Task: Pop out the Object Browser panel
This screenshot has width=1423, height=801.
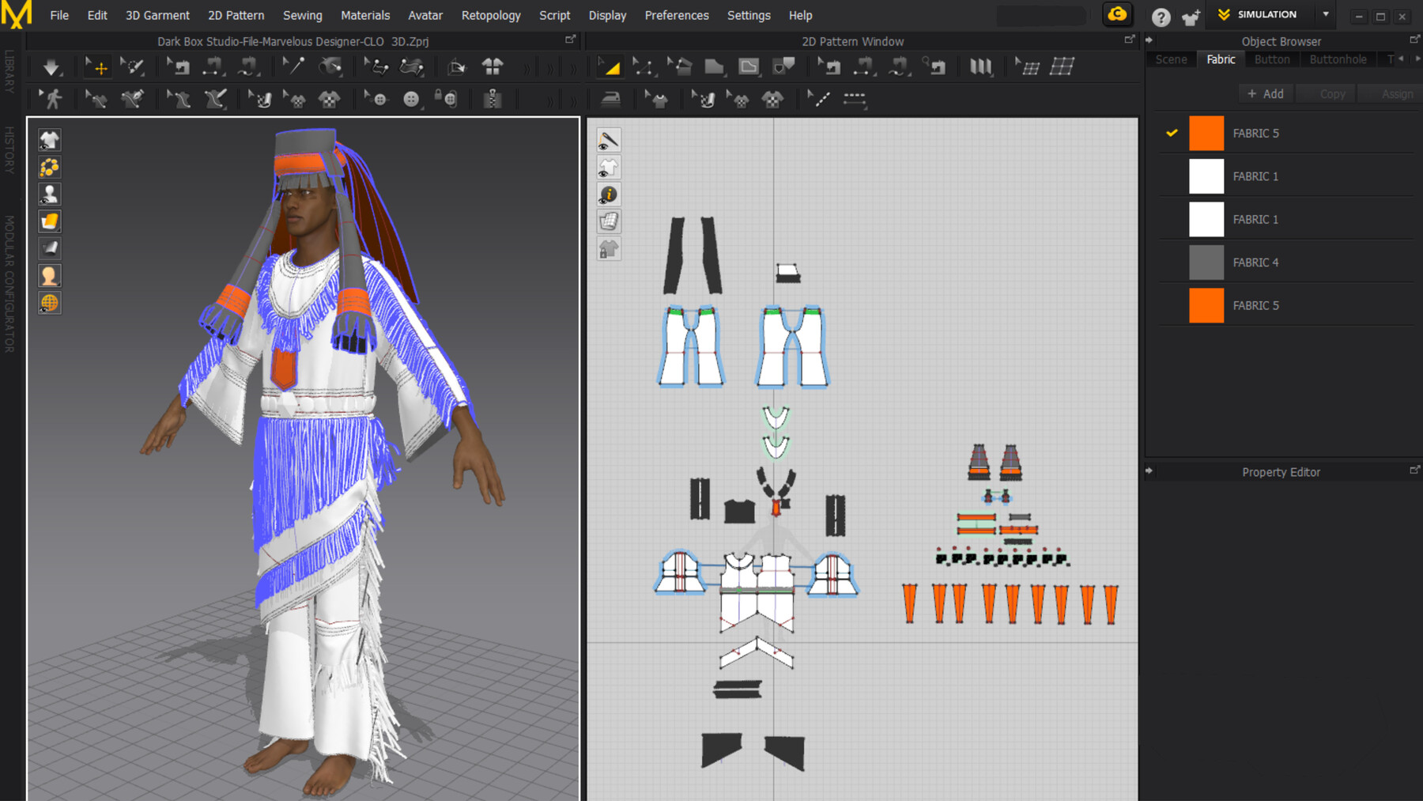Action: coord(1414,39)
